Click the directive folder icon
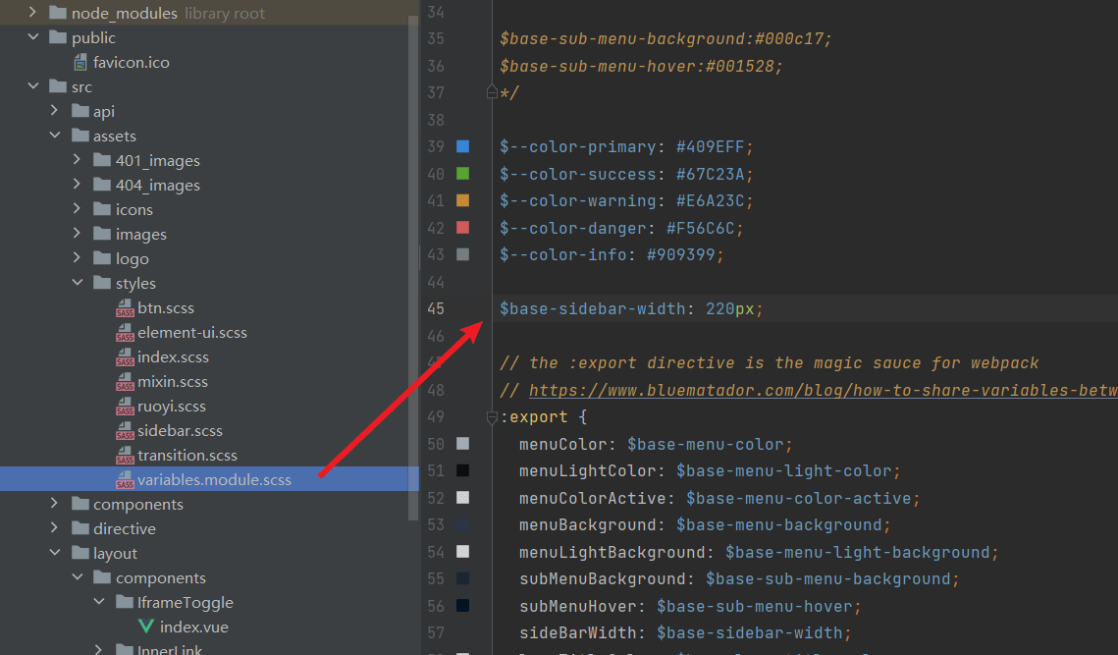 coord(80,528)
